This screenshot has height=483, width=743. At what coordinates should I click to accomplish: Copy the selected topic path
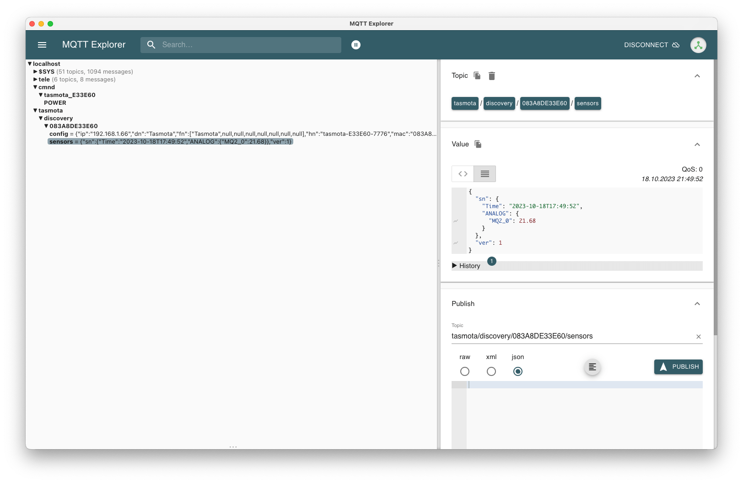(x=476, y=75)
